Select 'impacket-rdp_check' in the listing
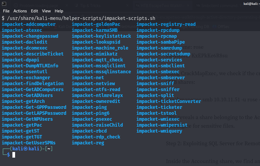The height and width of the screenshot is (166, 260). point(96,137)
